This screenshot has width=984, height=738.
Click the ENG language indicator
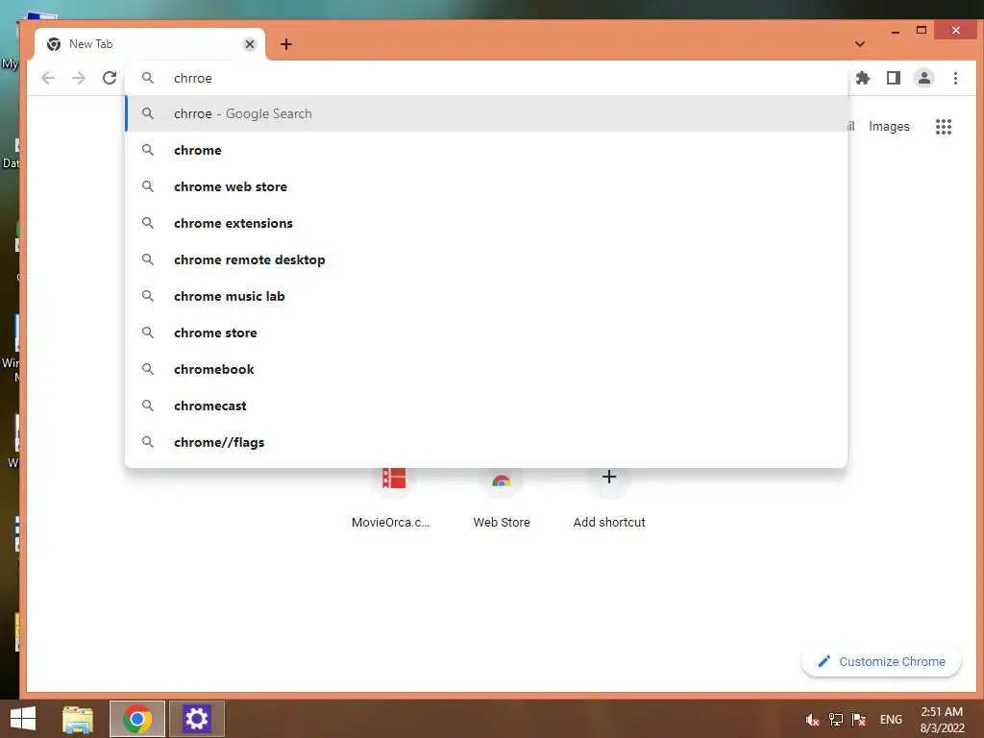pos(891,719)
